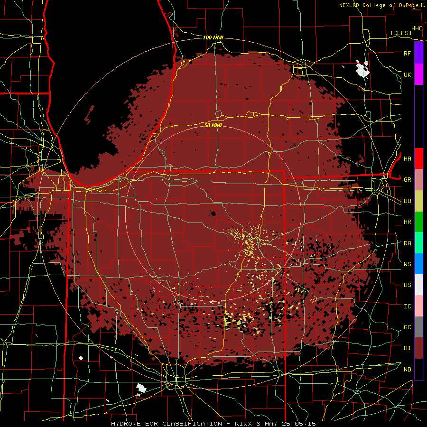Click the UK legend label
The height and width of the screenshot is (427, 427).
(407, 74)
